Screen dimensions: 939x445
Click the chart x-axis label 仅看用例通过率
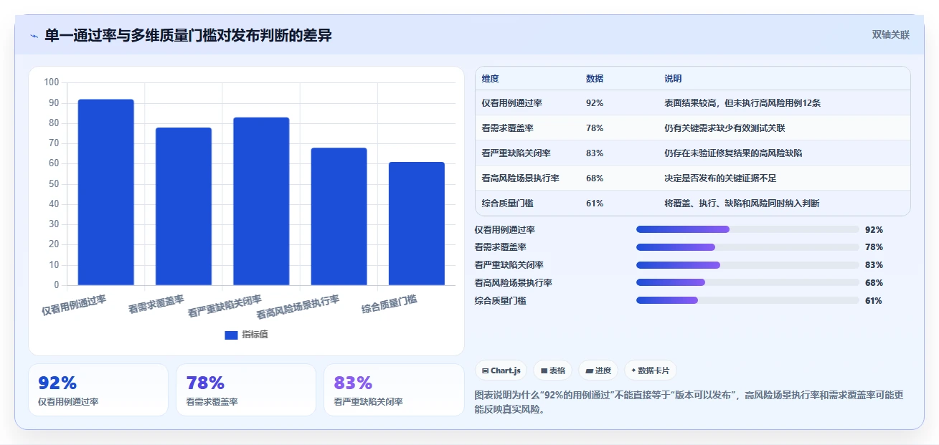click(74, 305)
